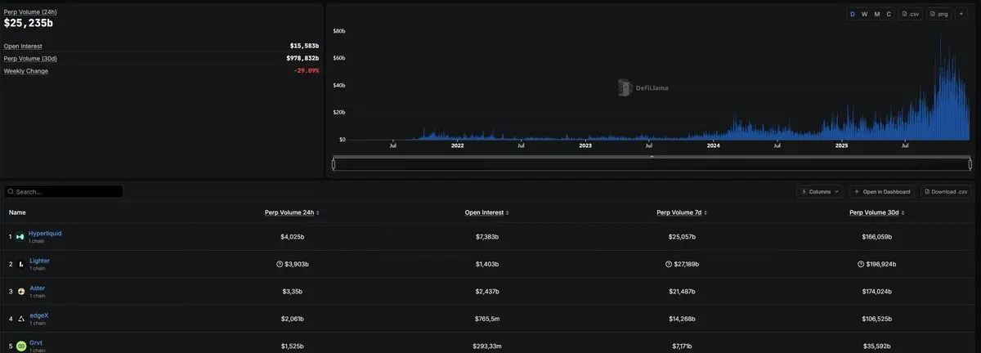Screen dimensions: 981x353
Task: Click the info icon beside Lighter's $3,903b
Action: pyautogui.click(x=280, y=264)
